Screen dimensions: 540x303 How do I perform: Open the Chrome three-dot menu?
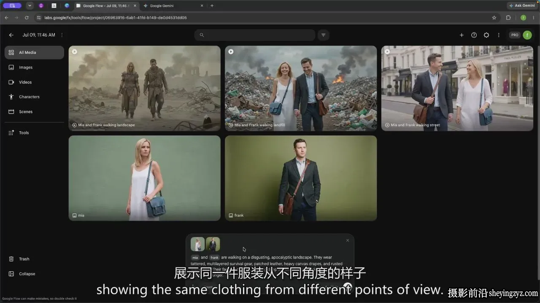(x=533, y=18)
